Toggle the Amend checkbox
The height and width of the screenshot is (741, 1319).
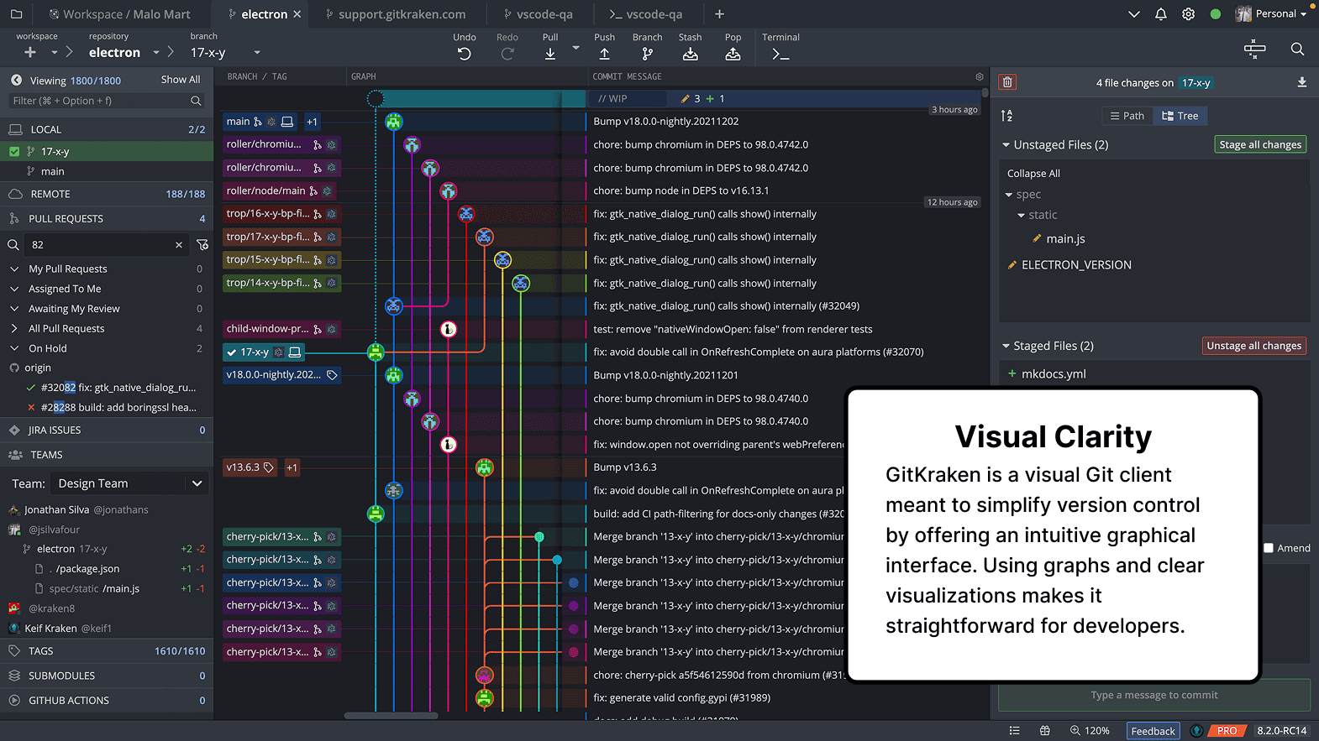coord(1269,548)
